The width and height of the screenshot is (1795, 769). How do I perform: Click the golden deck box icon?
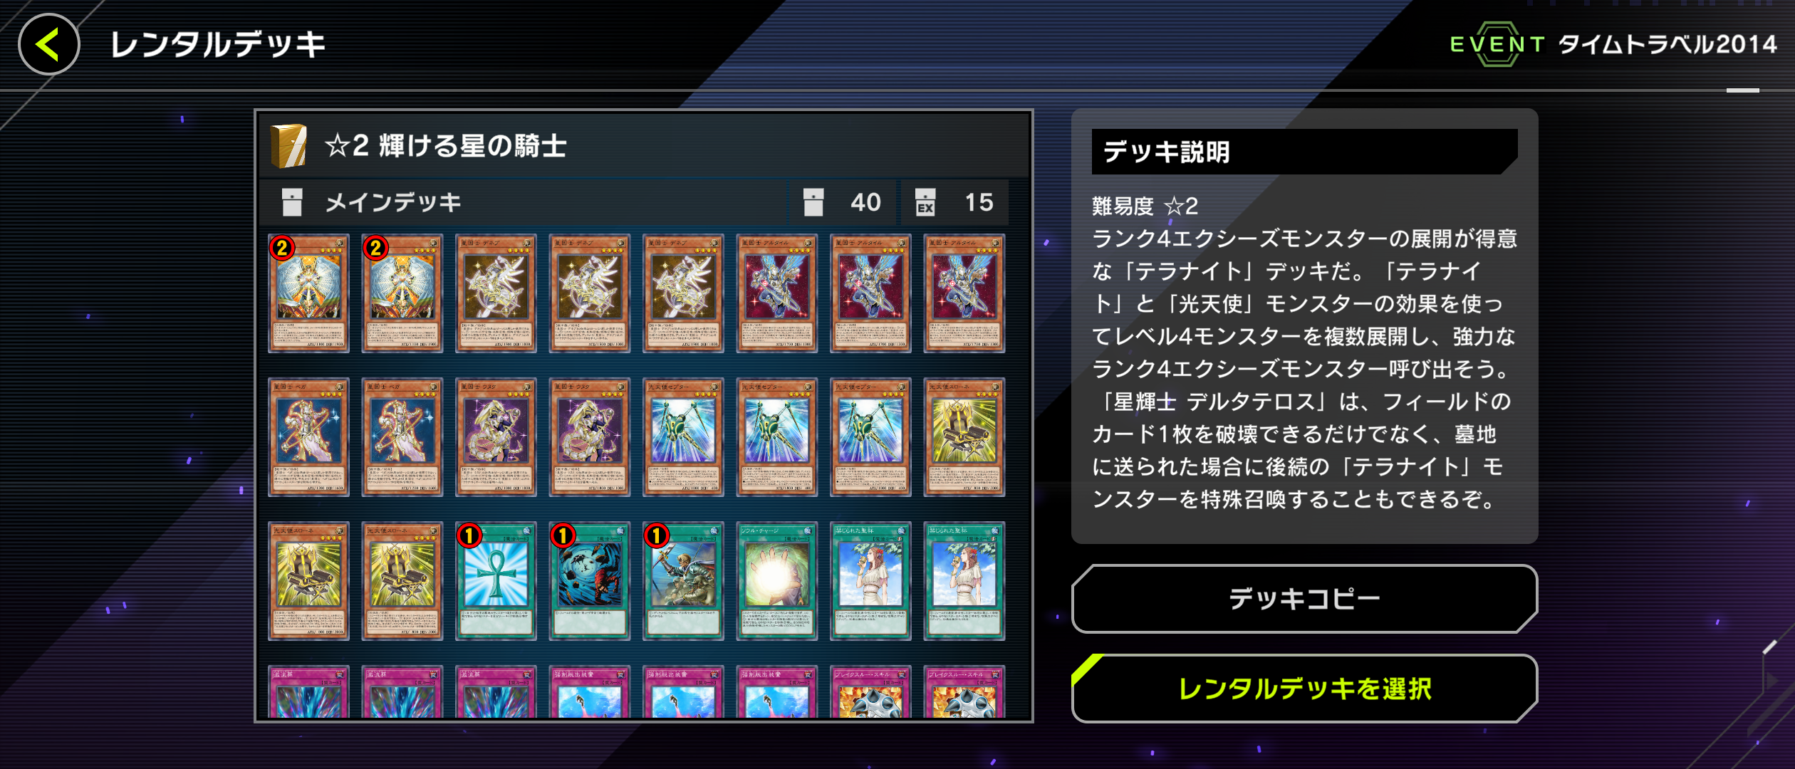click(288, 145)
